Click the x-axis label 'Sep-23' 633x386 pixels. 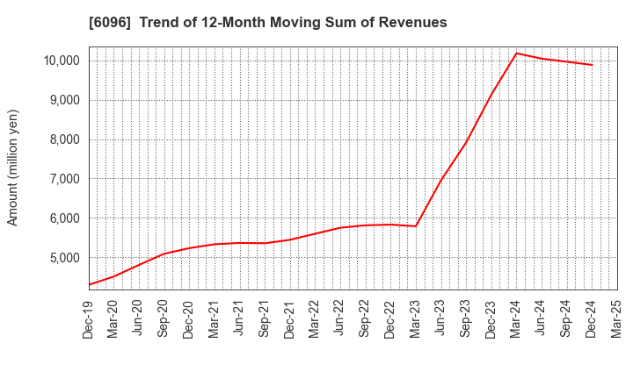465,318
